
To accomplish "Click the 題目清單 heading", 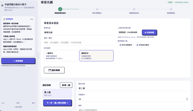I will tap(47, 85).
